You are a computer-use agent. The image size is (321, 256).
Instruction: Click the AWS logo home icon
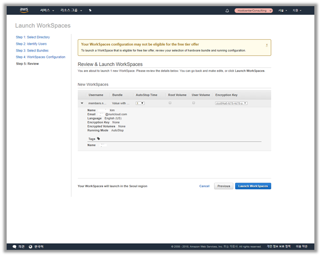(24, 10)
